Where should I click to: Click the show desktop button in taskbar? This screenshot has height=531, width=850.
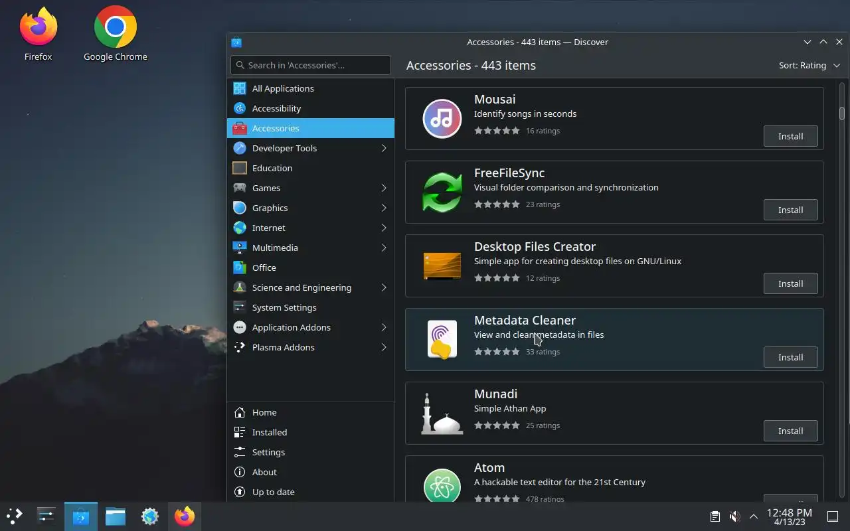tap(833, 516)
